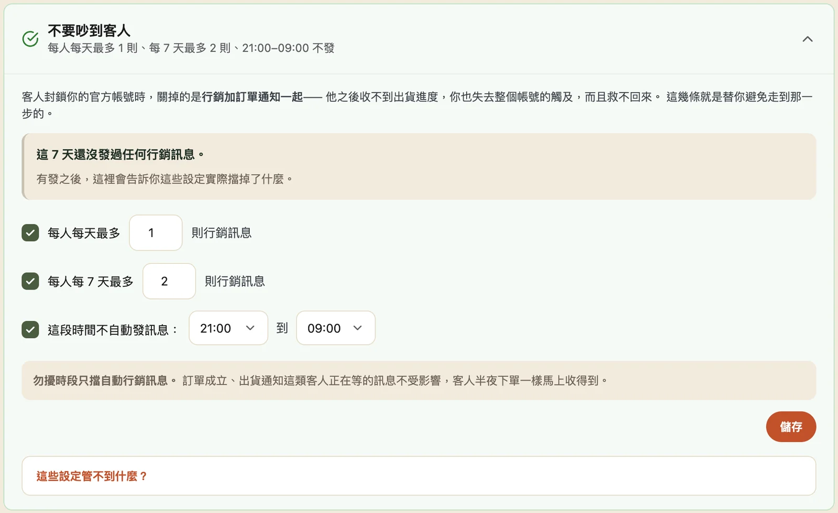The width and height of the screenshot is (838, 513).
Task: Collapse the 不要吵到客人 section chevron
Action: (808, 39)
